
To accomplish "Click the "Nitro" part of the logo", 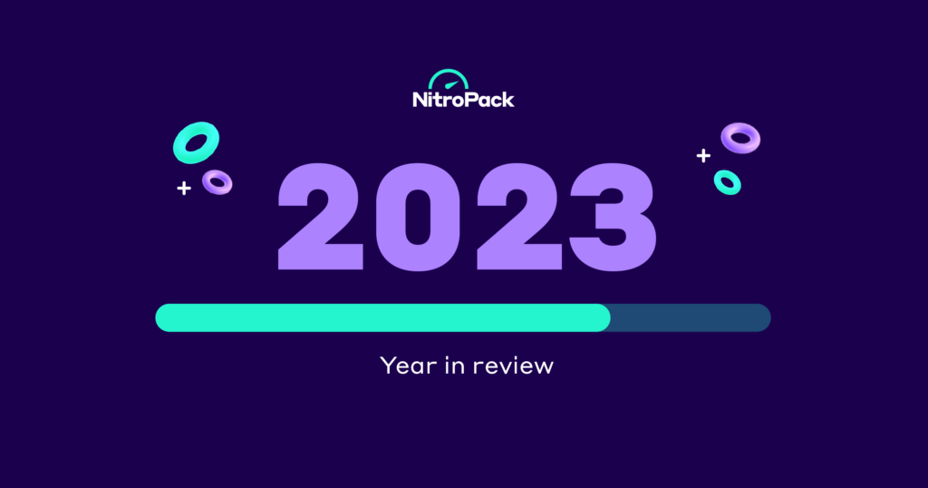I will tap(438, 100).
